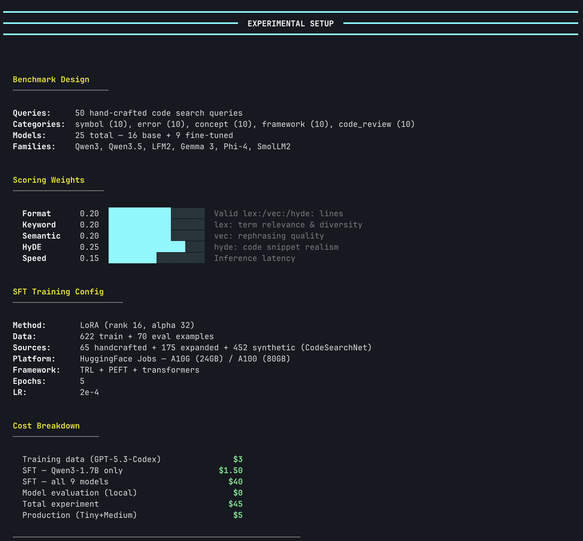The image size is (583, 541).
Task: Click 'code_review (10)' category
Action: (x=377, y=124)
